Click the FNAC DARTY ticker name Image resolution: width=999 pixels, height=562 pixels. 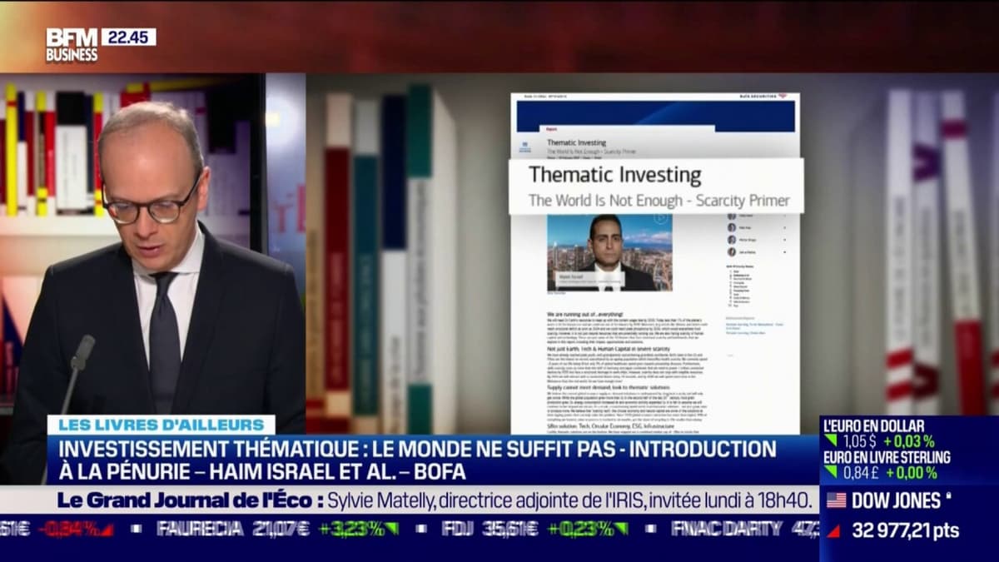726,528
